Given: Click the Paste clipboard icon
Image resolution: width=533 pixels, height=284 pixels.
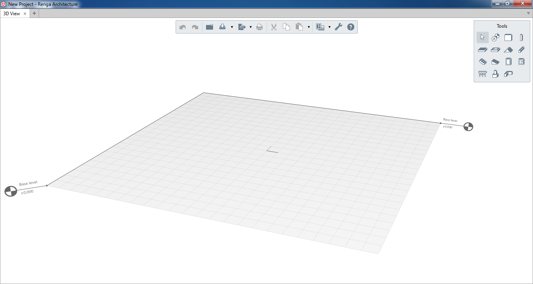Looking at the screenshot, I should tap(299, 27).
